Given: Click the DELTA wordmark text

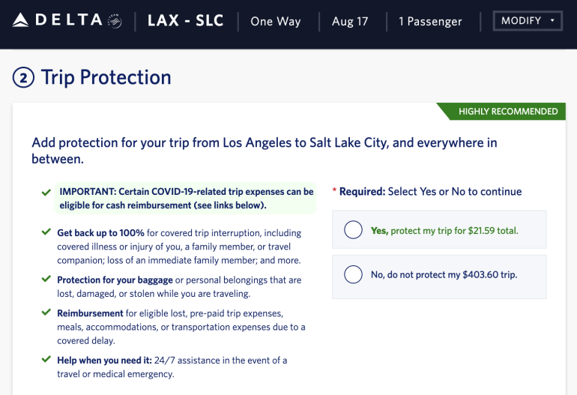Looking at the screenshot, I should pyautogui.click(x=67, y=20).
